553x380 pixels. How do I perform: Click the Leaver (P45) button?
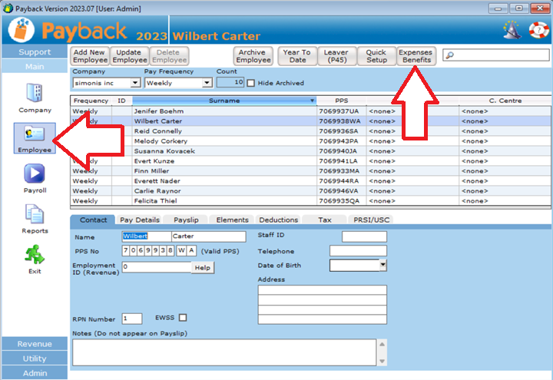[337, 56]
